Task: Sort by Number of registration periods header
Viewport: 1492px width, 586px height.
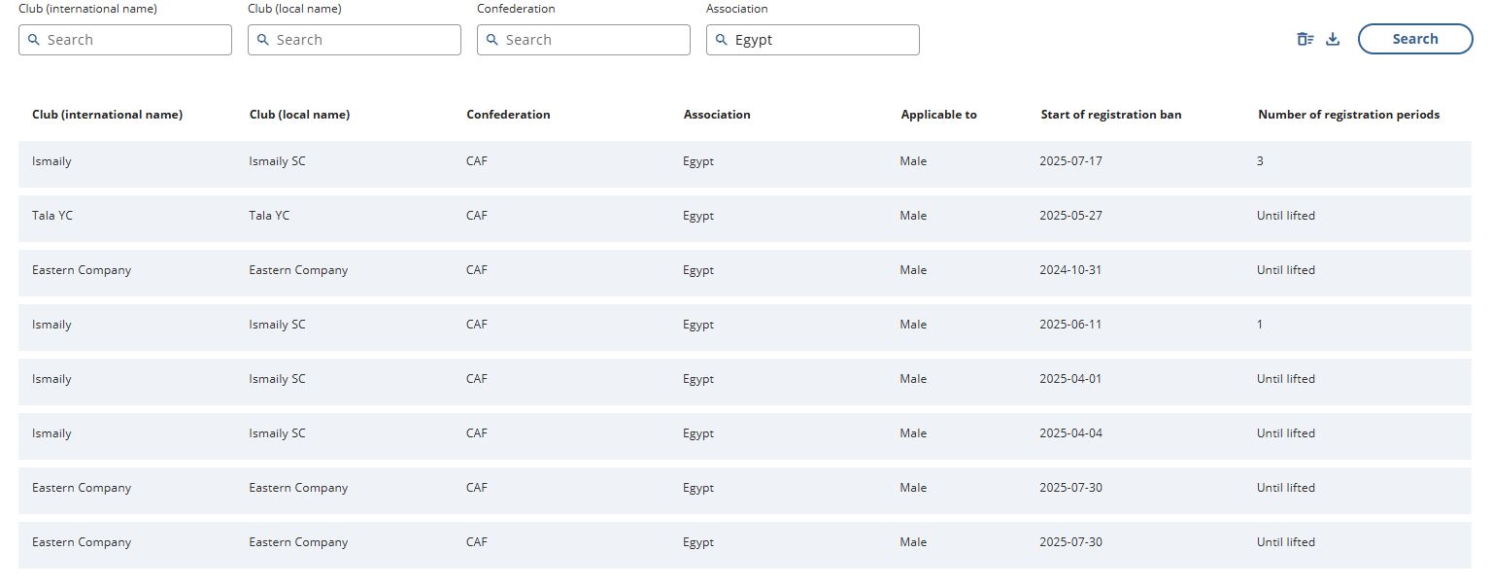Action: (1348, 115)
